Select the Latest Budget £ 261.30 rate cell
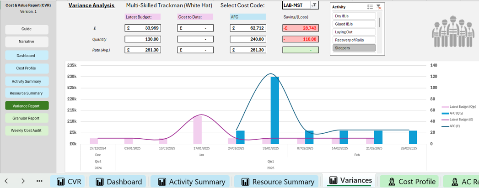The image size is (479, 188). pos(143,50)
